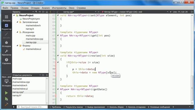Start debugging with green play-bug button
Image resolution: width=195 pixels, height=110 pixels.
click(6, 99)
